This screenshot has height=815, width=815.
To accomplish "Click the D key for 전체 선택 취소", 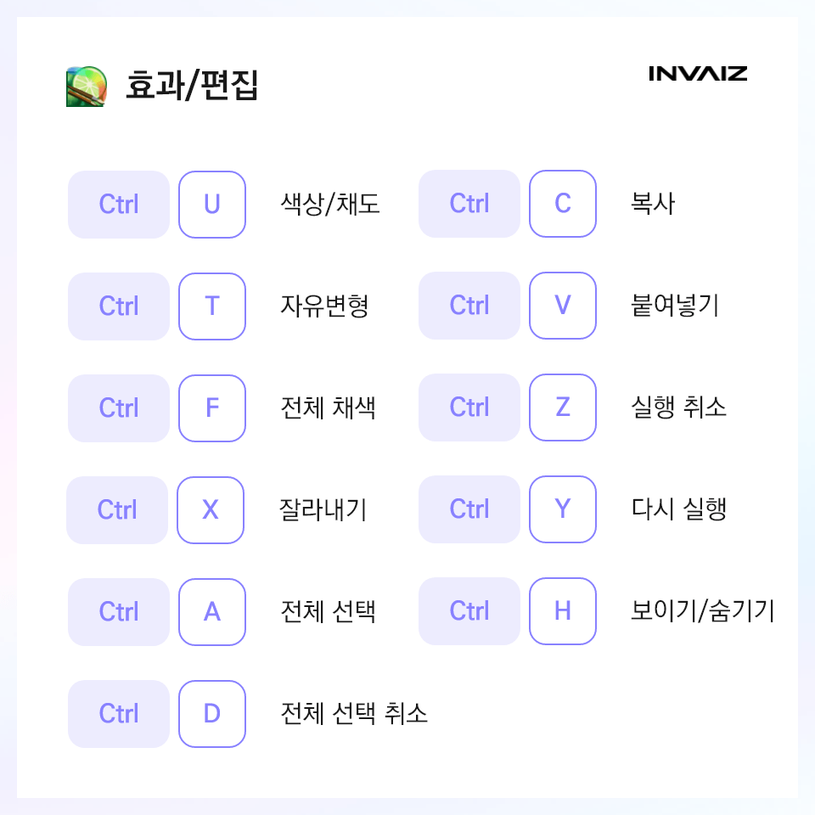I will tap(212, 714).
